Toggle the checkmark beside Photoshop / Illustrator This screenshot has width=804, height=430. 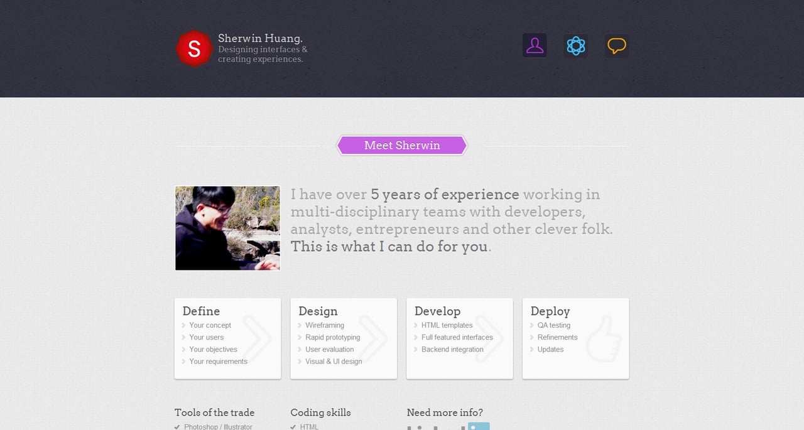177,426
